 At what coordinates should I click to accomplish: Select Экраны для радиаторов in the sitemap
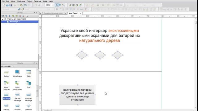coord(16,19)
